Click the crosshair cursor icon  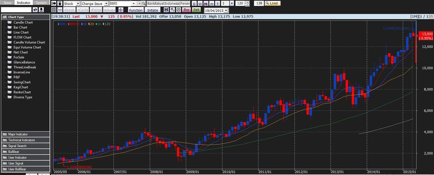[121, 10]
